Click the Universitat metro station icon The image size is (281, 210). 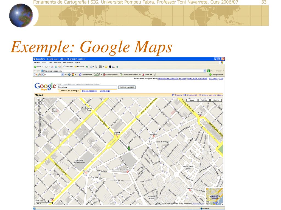86,173
